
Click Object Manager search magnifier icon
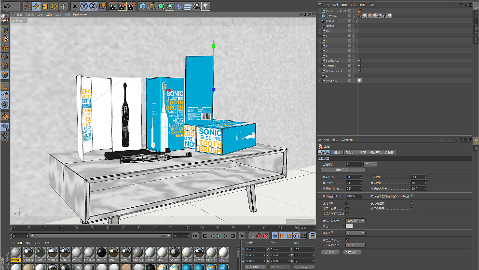[456, 4]
